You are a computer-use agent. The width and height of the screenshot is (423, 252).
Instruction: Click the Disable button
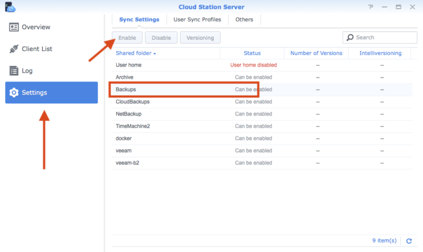161,38
